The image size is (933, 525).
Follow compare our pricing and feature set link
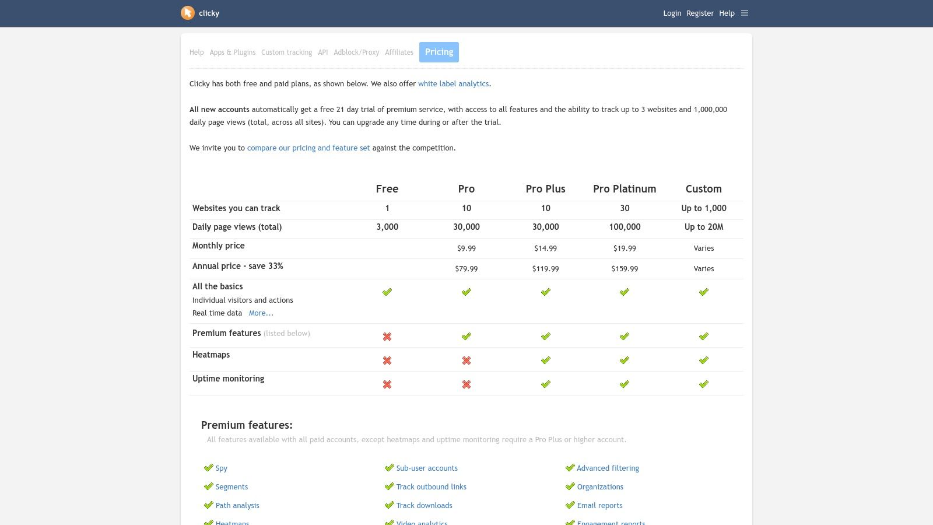(308, 148)
